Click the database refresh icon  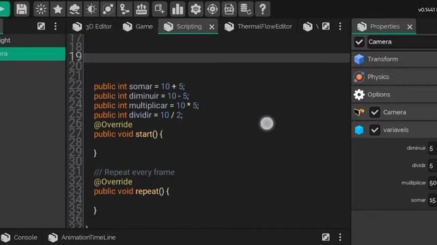pos(246,9)
